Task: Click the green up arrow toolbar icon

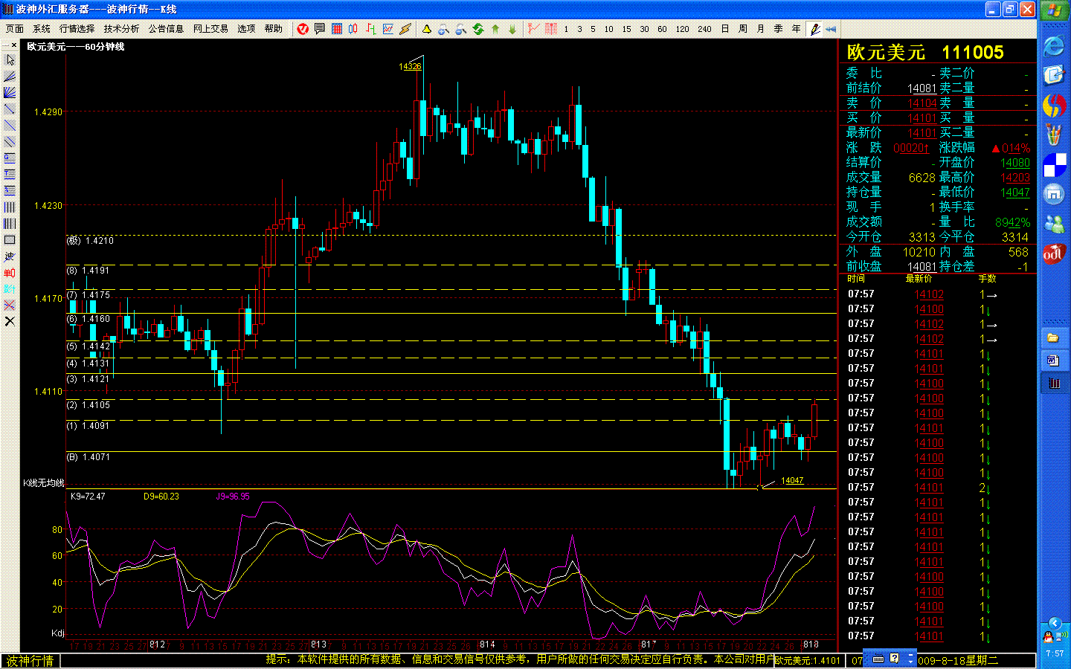Action: click(495, 29)
